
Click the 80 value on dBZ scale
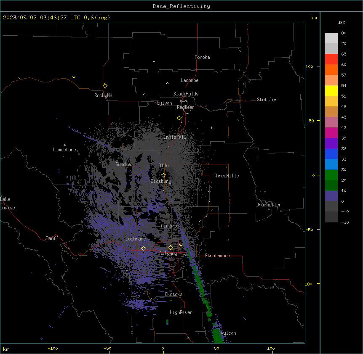(x=344, y=33)
